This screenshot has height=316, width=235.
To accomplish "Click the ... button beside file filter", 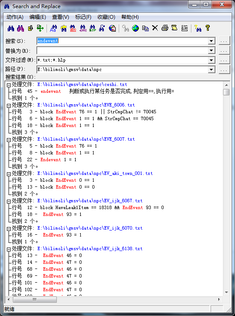I will coord(224,60).
